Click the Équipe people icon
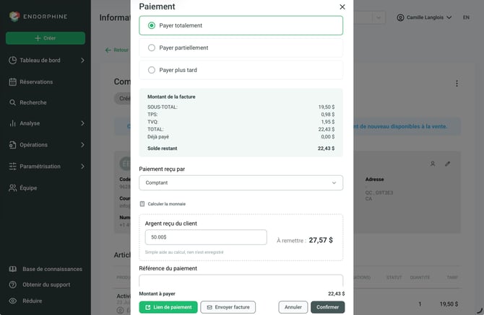This screenshot has height=315, width=484. coord(12,188)
